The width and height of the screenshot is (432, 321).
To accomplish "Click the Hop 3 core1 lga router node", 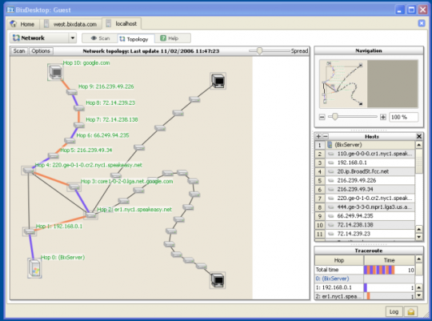I will pos(74,187).
